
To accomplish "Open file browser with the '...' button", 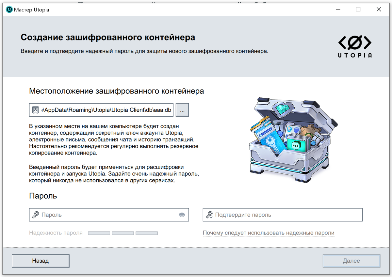I will pyautogui.click(x=182, y=110).
